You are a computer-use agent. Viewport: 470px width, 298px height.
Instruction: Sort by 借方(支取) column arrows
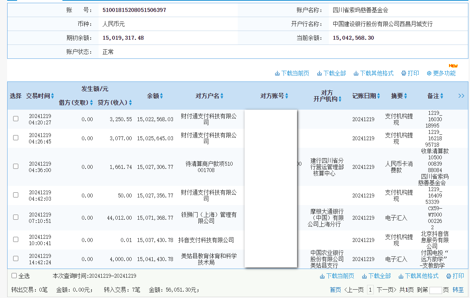[x=91, y=103]
